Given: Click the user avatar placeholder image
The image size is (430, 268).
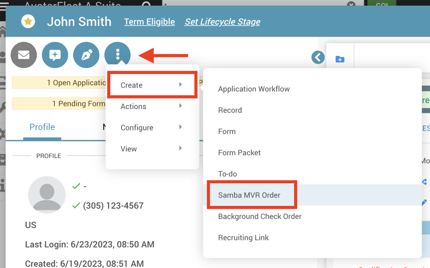Looking at the screenshot, I should coord(47,195).
